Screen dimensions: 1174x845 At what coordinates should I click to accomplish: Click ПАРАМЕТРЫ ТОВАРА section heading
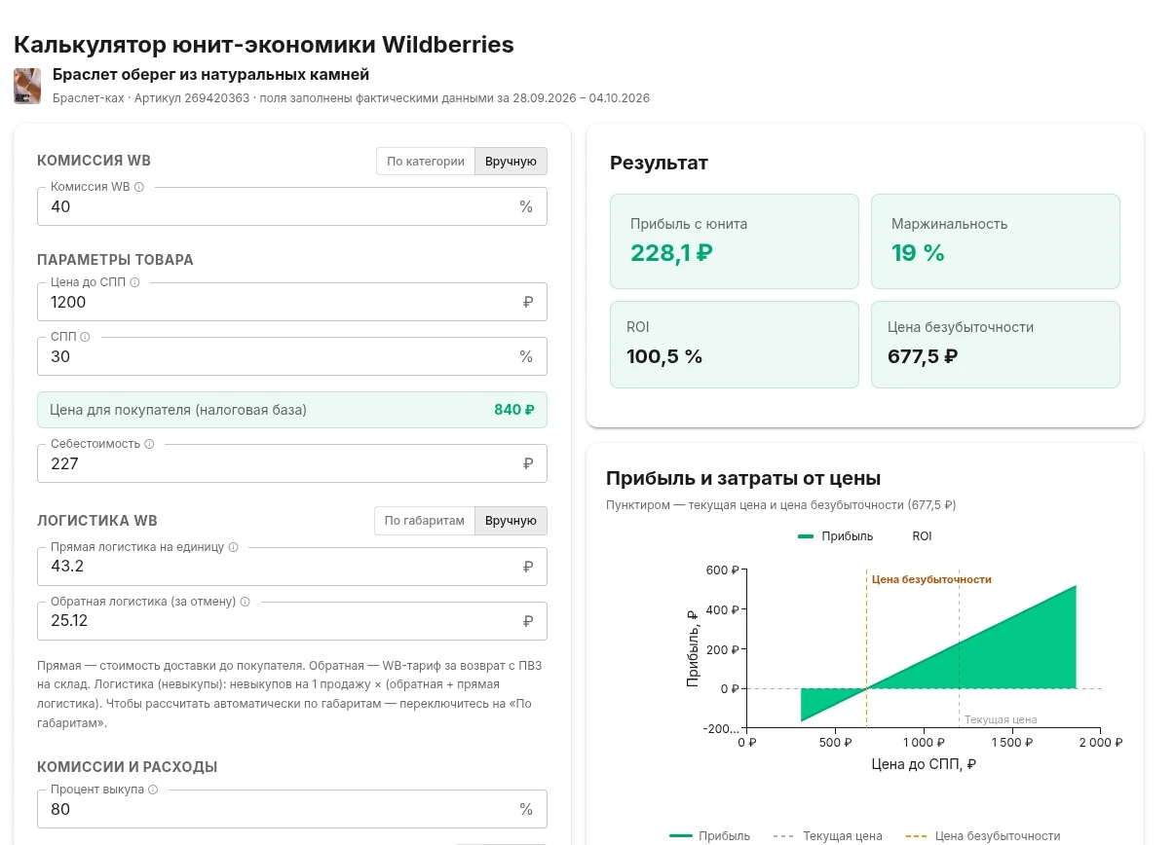[x=115, y=260]
